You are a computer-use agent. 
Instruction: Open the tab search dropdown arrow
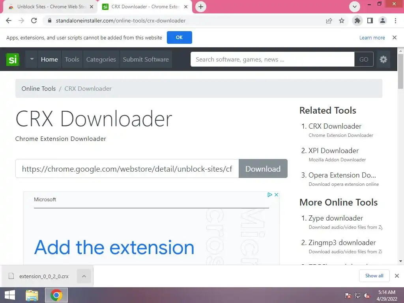tap(355, 7)
